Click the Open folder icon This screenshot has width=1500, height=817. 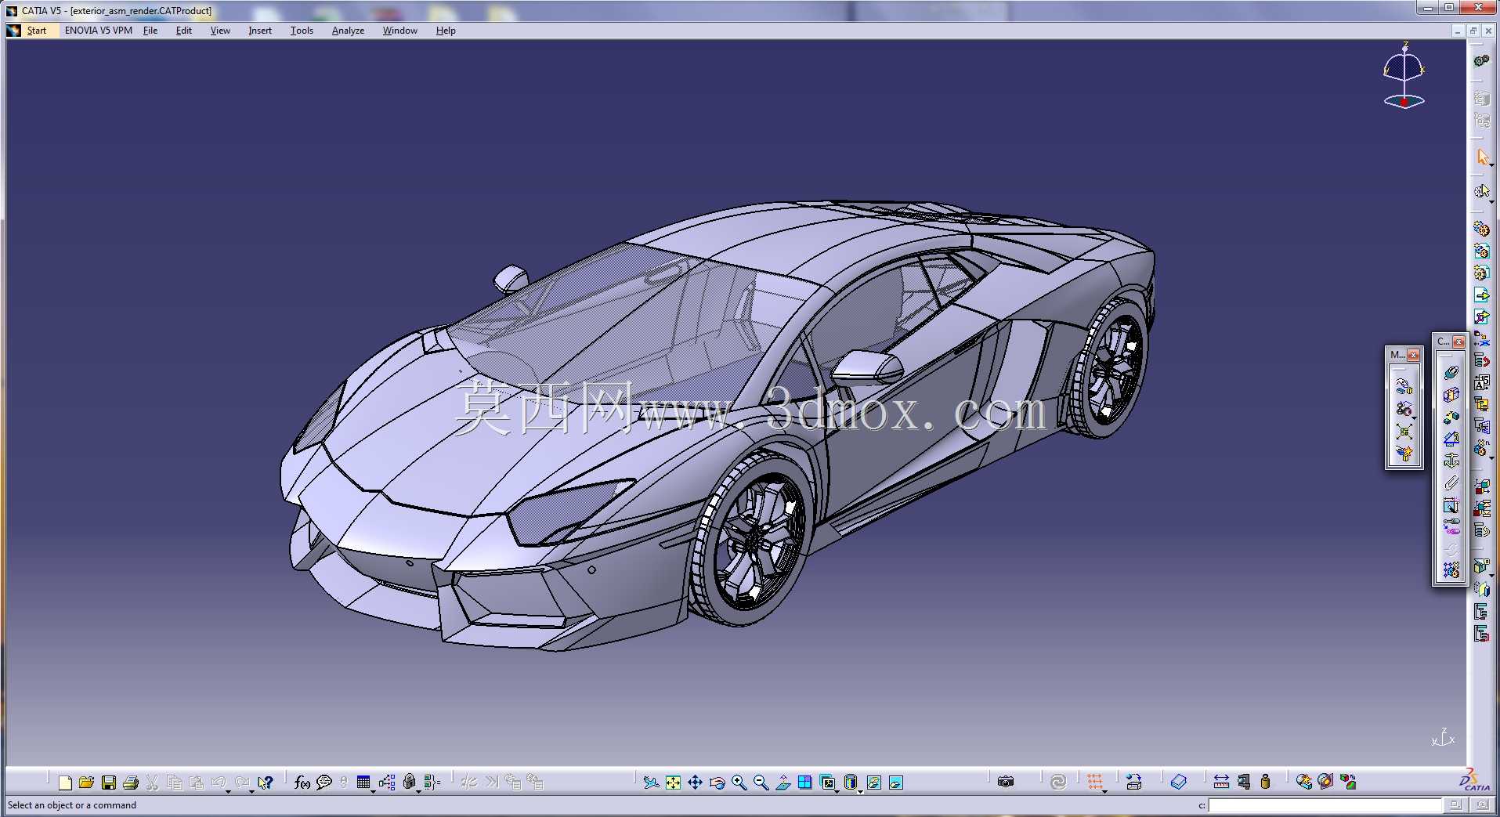[87, 782]
